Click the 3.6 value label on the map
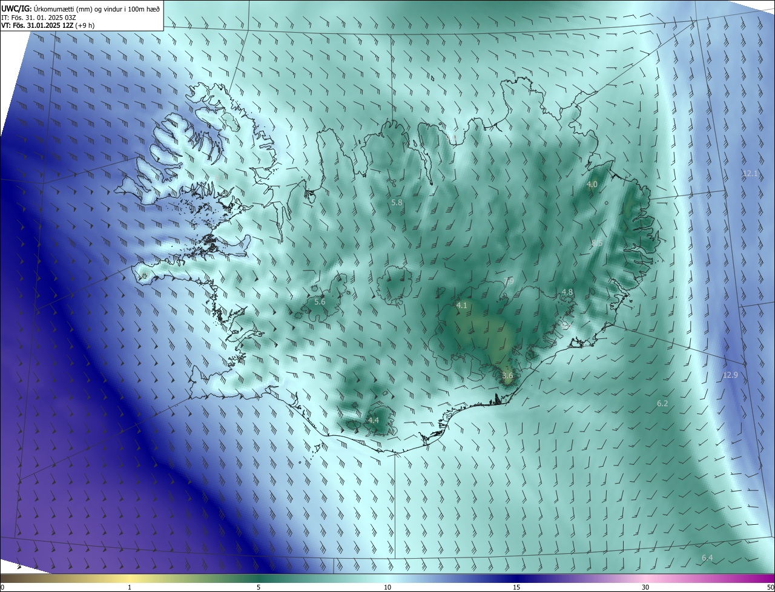 click(x=507, y=375)
